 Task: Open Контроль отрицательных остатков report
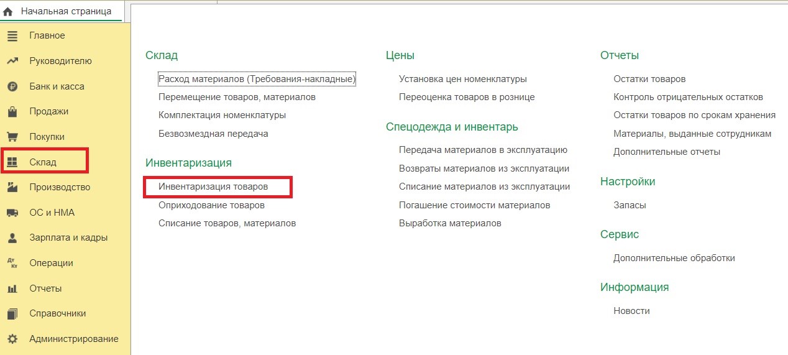(x=688, y=97)
